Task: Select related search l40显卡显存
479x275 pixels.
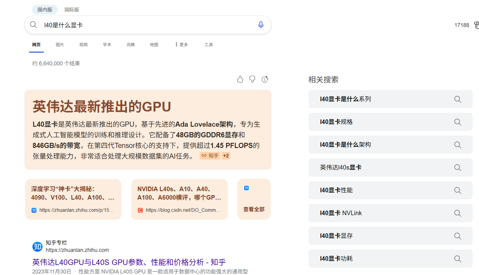Action: coord(391,236)
